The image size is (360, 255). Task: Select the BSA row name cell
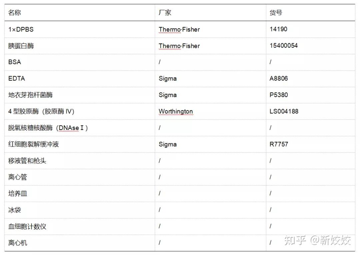pyautogui.click(x=15, y=62)
